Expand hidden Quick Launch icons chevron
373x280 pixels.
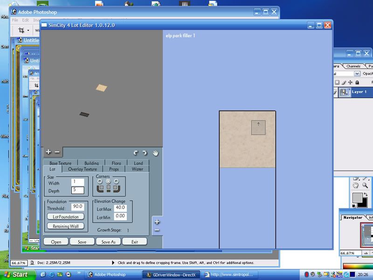(79, 273)
